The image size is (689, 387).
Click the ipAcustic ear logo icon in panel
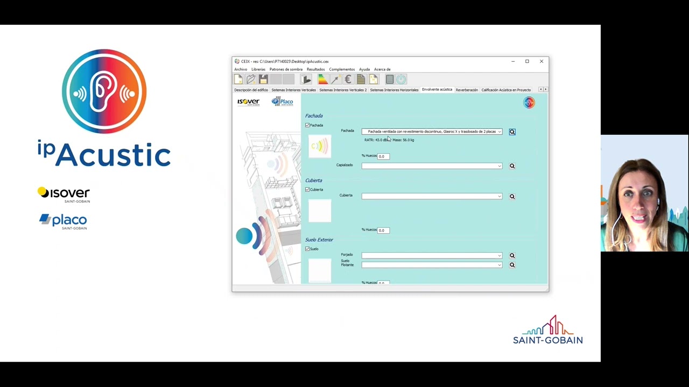pos(529,103)
